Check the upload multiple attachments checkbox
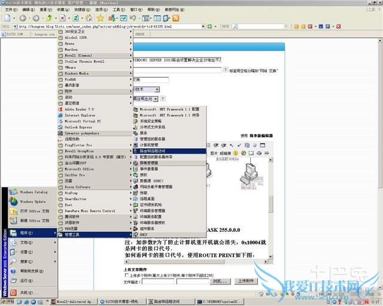The width and height of the screenshot is (383, 306). click(x=126, y=276)
